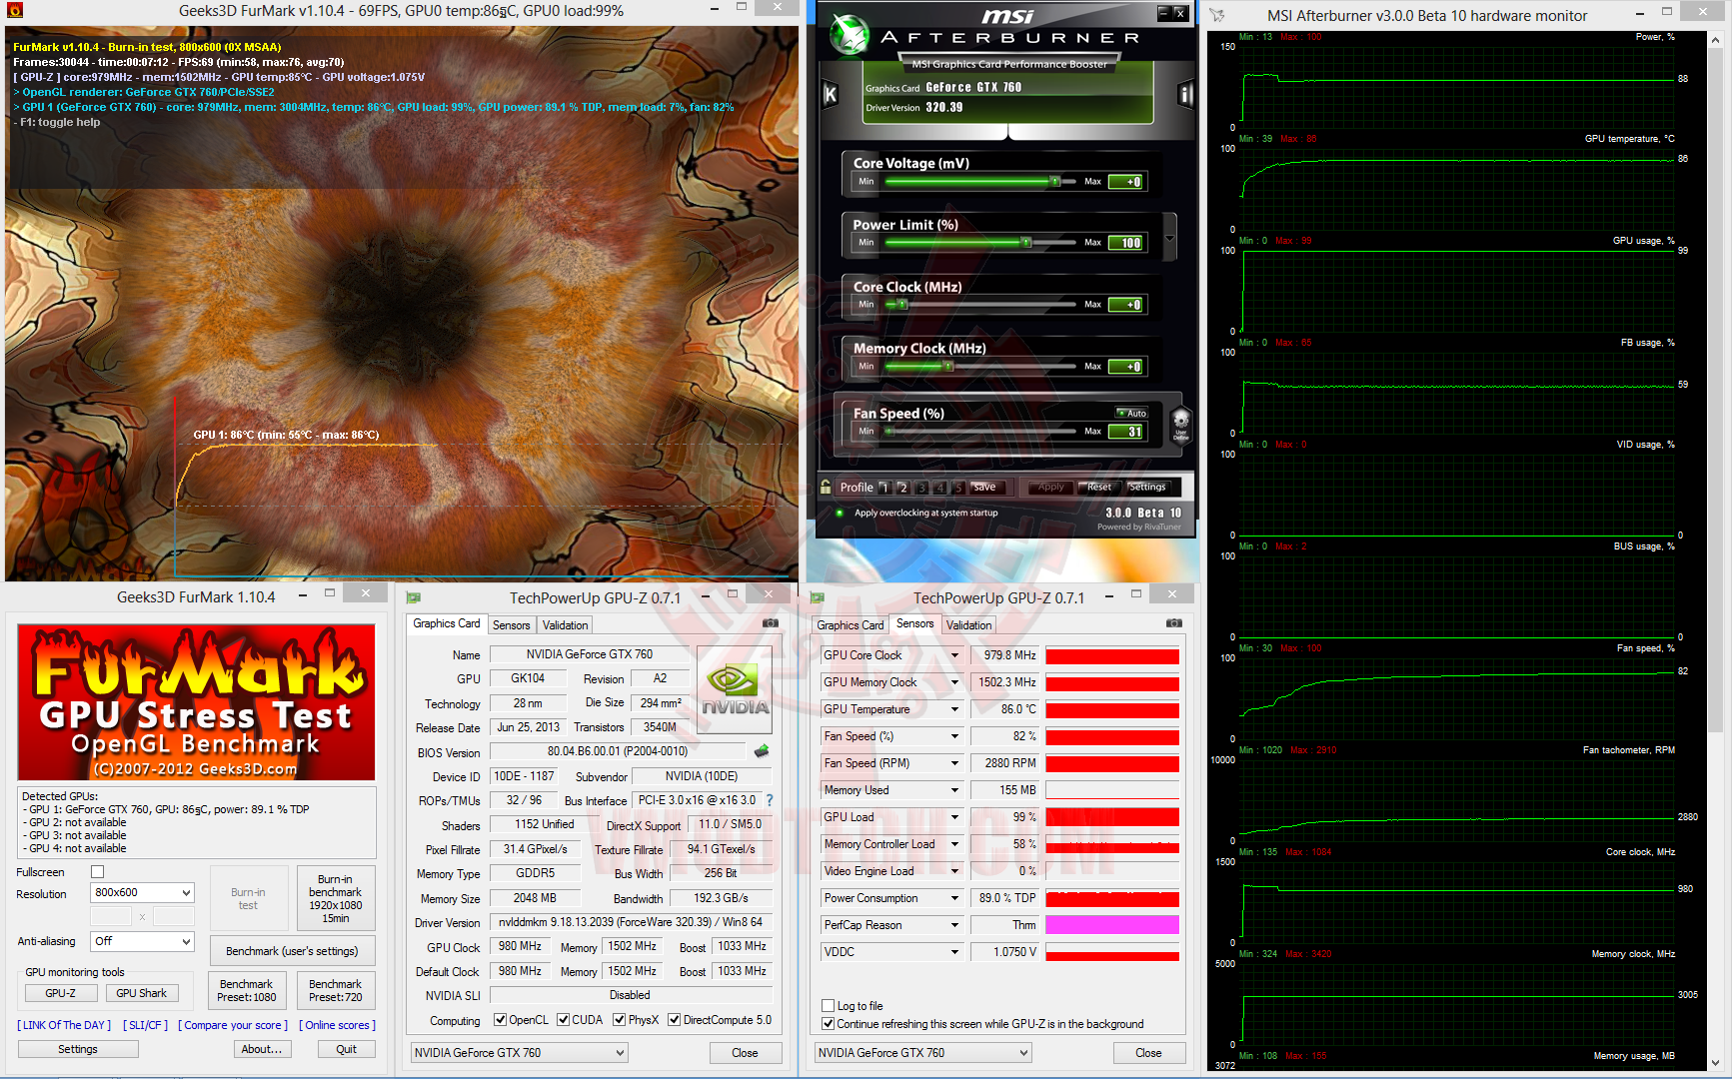The image size is (1732, 1079).
Task: Launch GPU-Z from FurMark monitoring tools
Action: coord(61,993)
